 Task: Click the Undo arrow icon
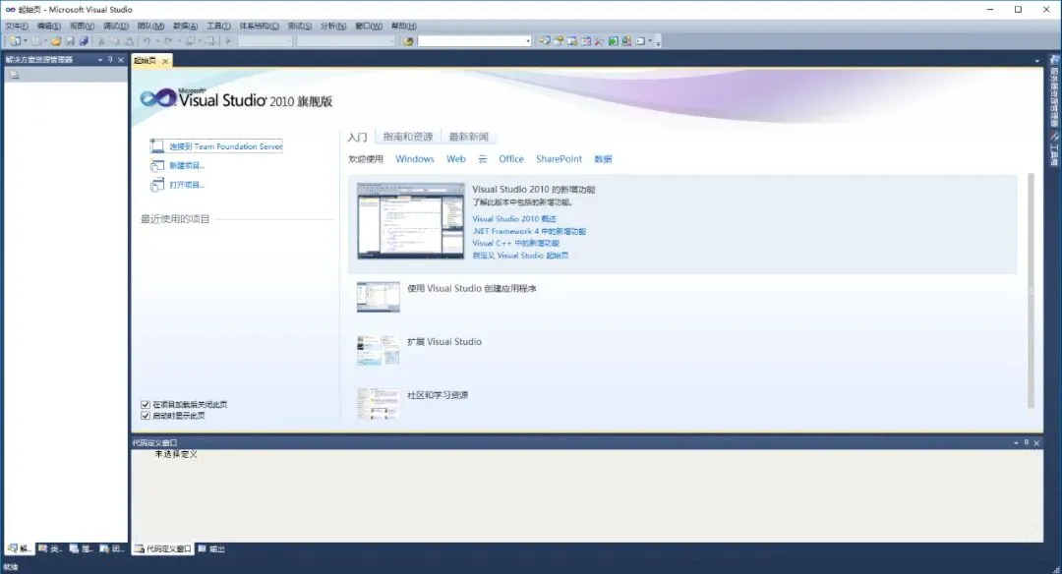click(x=147, y=40)
